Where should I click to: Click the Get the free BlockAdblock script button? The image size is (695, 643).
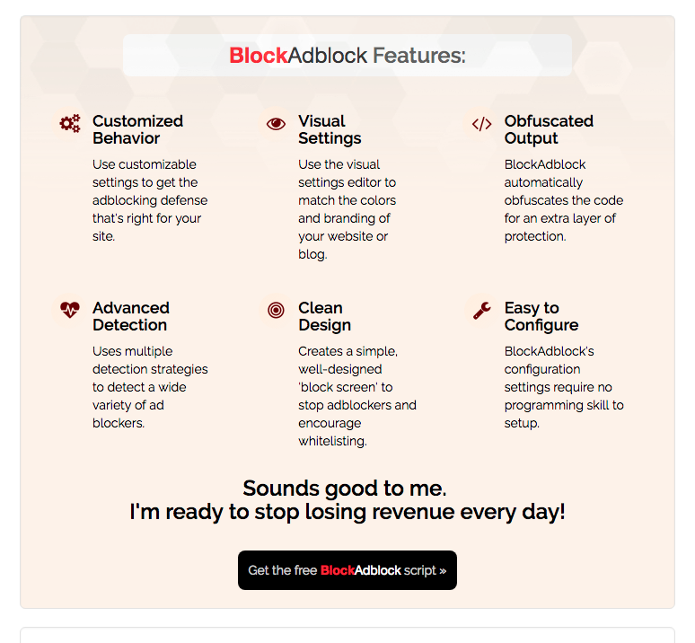(347, 570)
